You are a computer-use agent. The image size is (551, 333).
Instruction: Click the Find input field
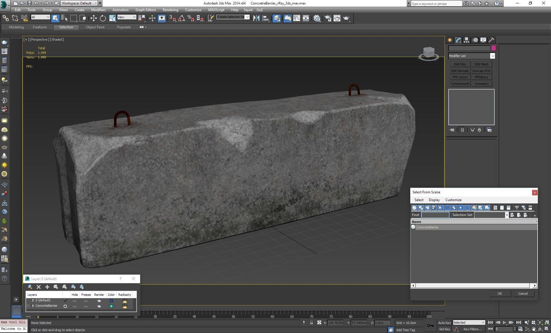click(x=435, y=215)
